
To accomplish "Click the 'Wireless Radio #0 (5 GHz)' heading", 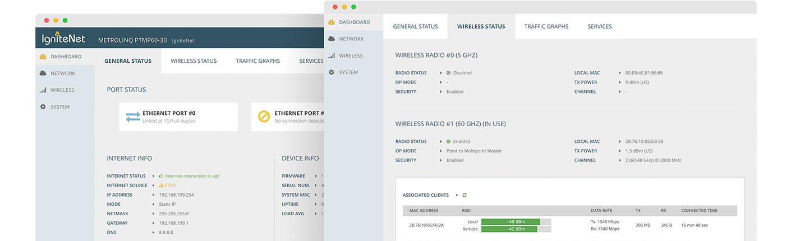I will 436,55.
